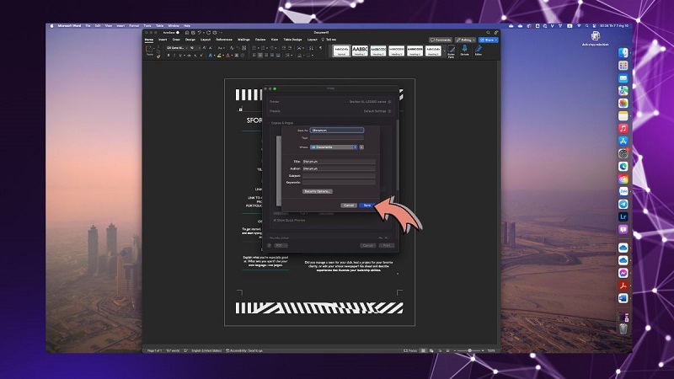Click the Save button in the dialog
Viewport: 674px width, 379px height.
click(x=366, y=205)
